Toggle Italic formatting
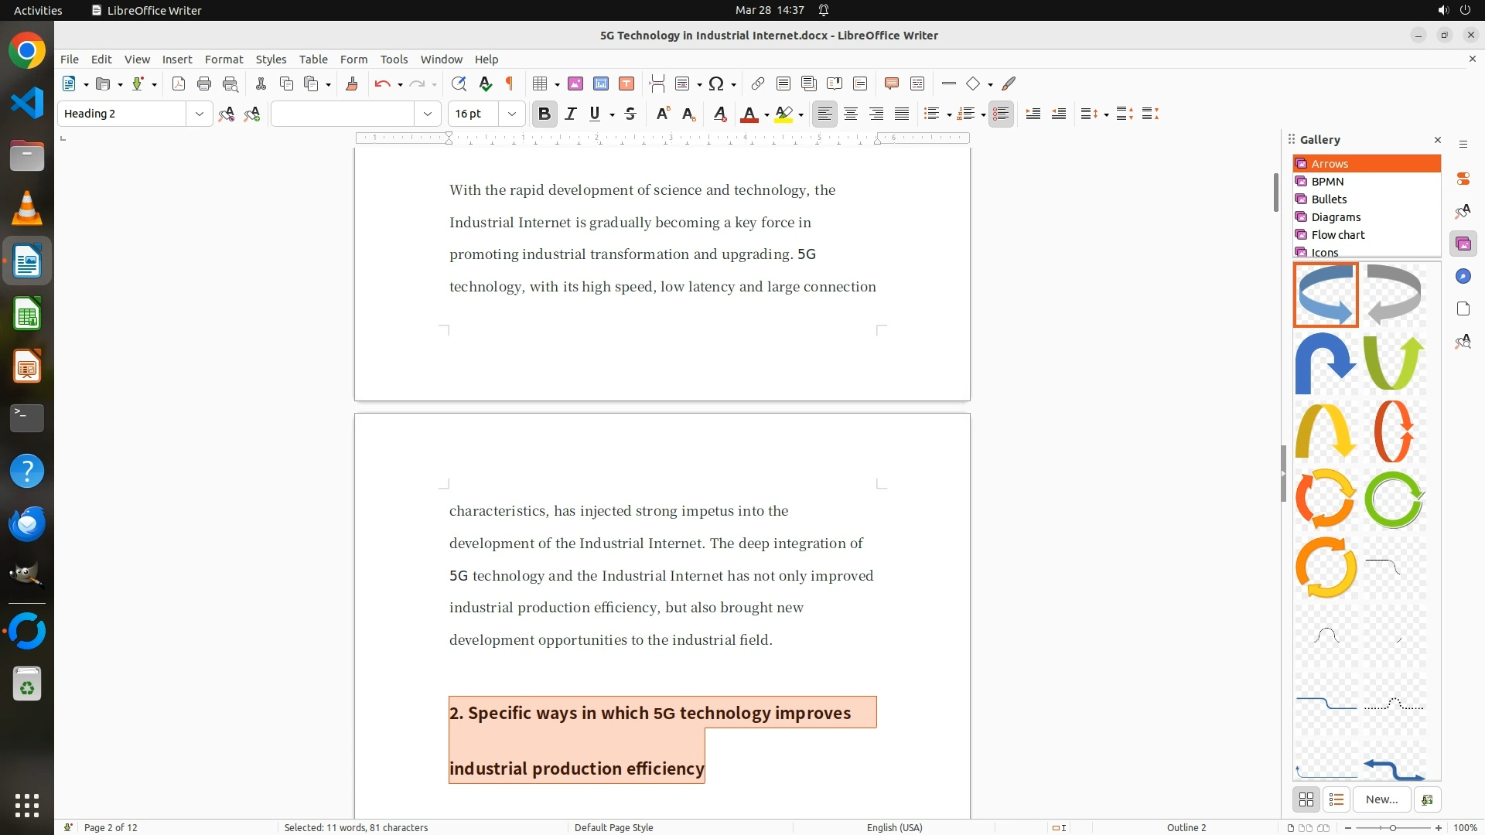The width and height of the screenshot is (1485, 835). pyautogui.click(x=571, y=114)
